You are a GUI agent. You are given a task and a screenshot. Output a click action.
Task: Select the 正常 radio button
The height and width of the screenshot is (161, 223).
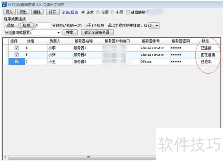point(83,12)
